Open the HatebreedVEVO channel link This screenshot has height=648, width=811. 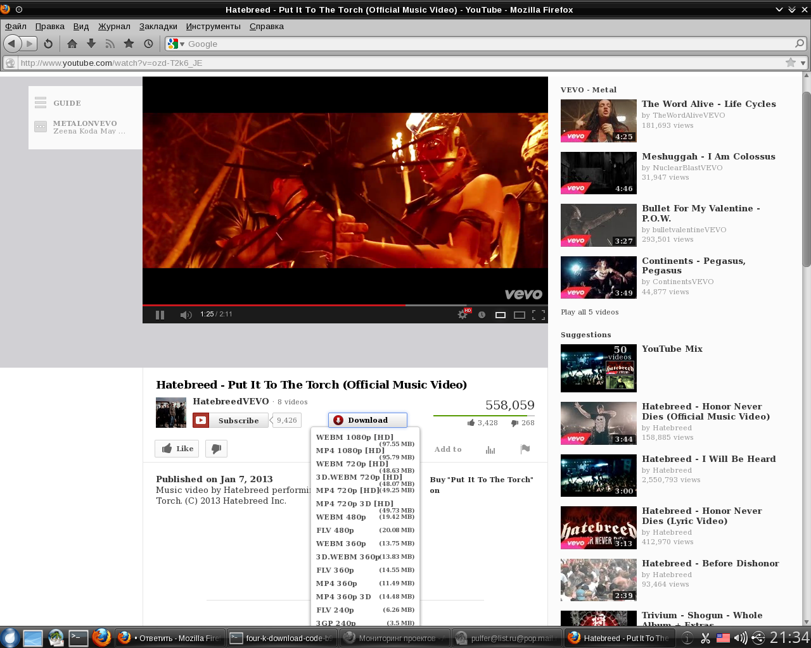(x=231, y=401)
